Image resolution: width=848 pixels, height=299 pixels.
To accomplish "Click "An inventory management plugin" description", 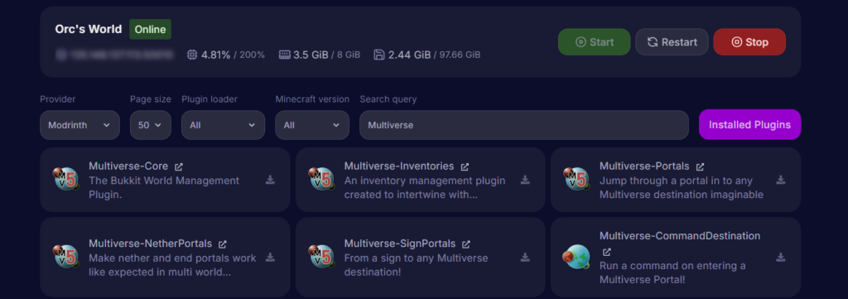I will coord(425,188).
